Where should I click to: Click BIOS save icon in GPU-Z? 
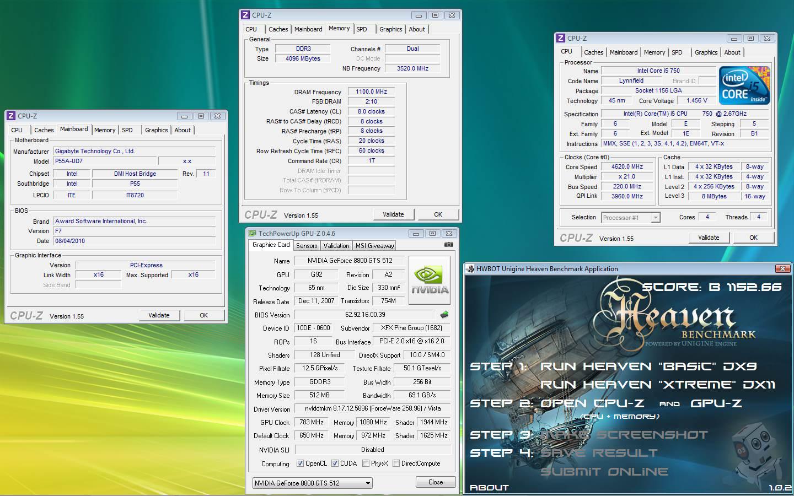click(x=444, y=315)
